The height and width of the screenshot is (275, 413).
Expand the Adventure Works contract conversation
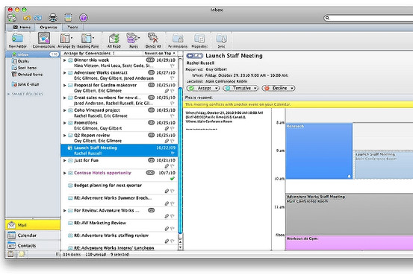[x=65, y=72]
